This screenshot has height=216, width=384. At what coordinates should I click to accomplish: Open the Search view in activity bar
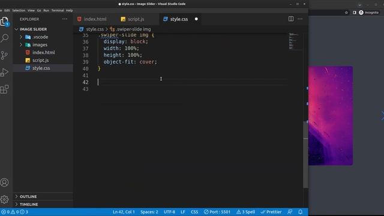[x=4, y=38]
